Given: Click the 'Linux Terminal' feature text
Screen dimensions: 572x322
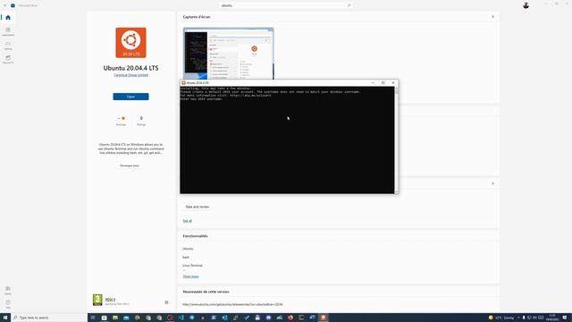Looking at the screenshot, I should click(193, 266).
